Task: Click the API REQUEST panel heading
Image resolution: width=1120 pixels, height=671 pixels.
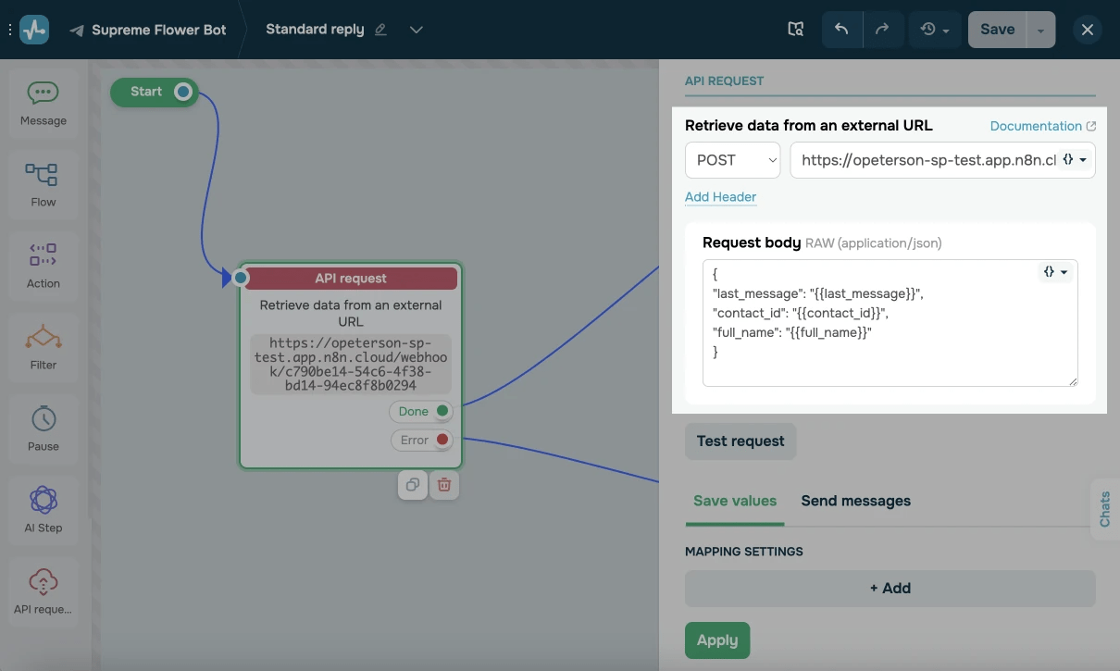Action: tap(724, 81)
